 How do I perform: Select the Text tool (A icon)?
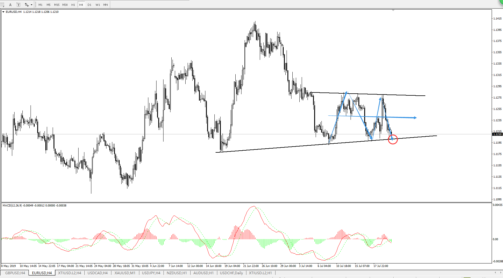coord(10,5)
